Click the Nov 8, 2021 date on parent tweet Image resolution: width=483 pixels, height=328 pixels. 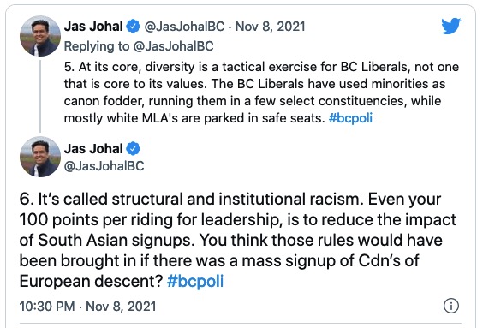coord(270,27)
